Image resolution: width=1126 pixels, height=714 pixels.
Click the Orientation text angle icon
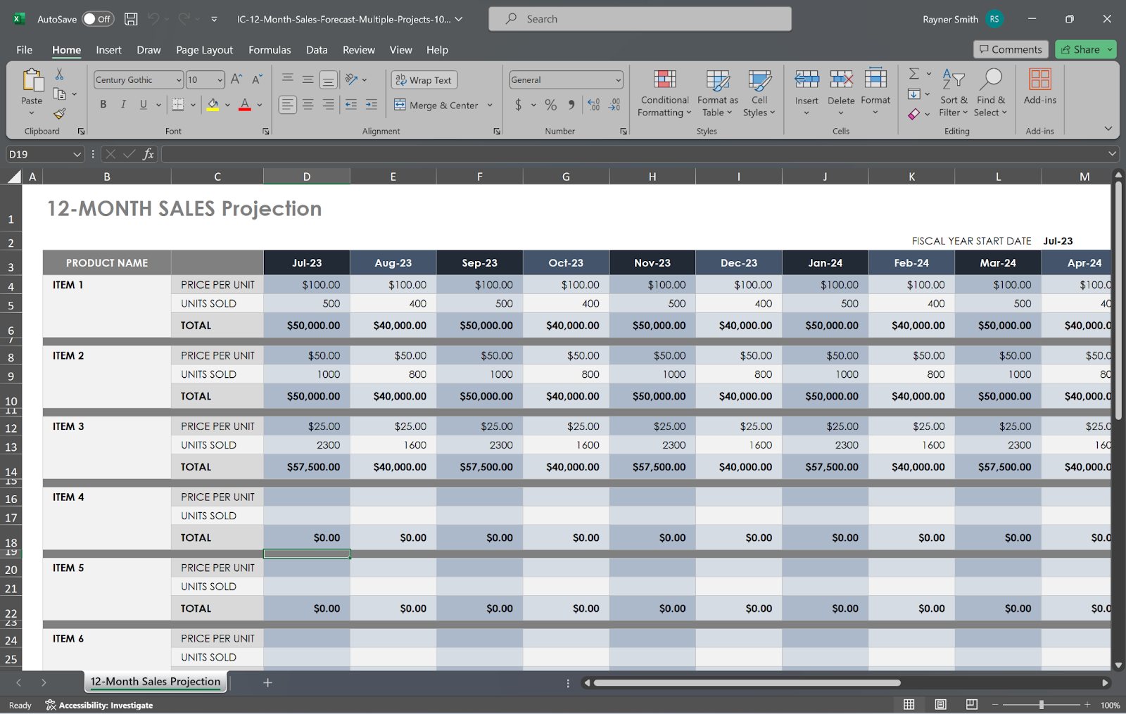[352, 79]
